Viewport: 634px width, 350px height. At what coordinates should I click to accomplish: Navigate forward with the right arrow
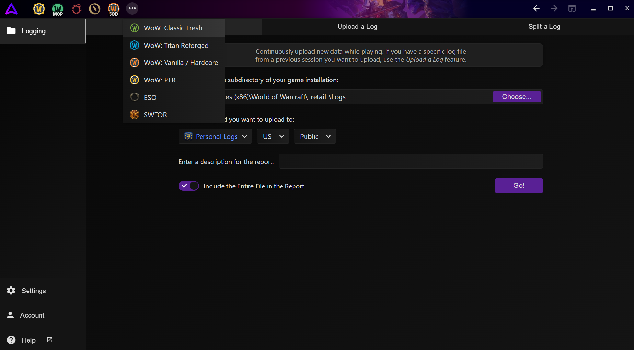click(554, 8)
